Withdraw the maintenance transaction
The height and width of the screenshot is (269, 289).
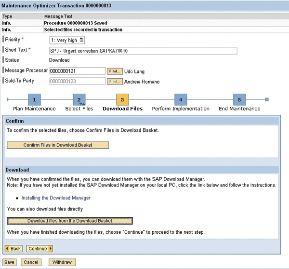pos(62,262)
